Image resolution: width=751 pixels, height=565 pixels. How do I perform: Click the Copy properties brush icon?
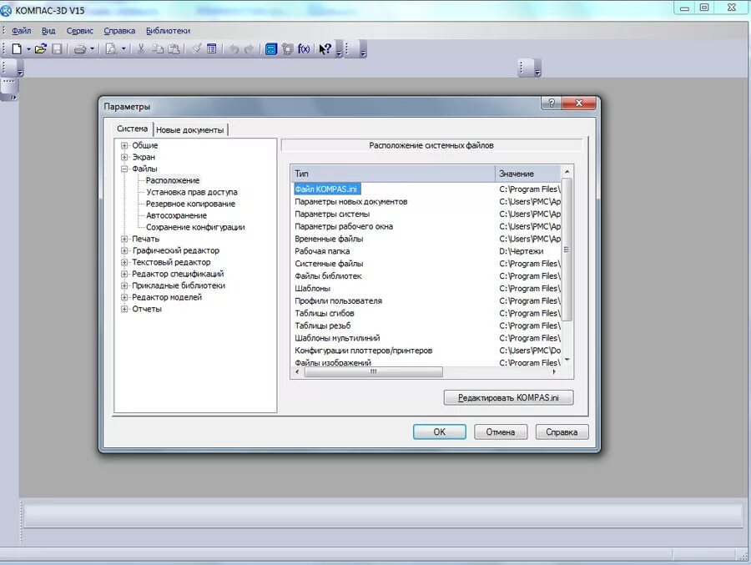coord(196,49)
